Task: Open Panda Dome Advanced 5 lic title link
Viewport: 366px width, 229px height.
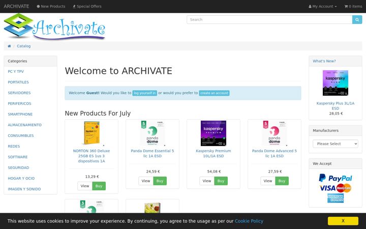Action: point(274,153)
